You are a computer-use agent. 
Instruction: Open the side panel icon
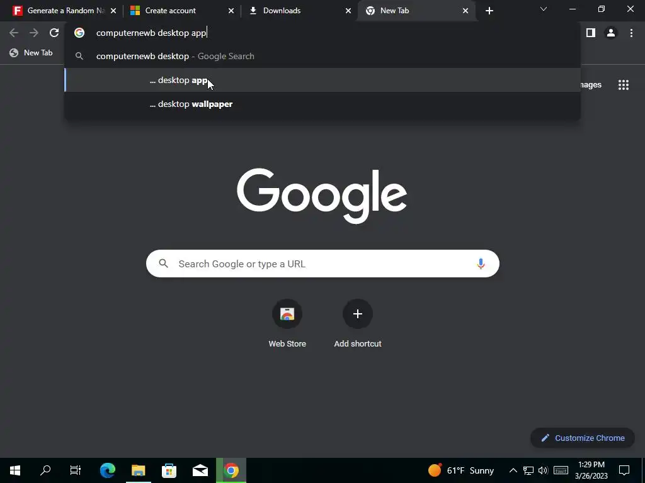tap(591, 33)
